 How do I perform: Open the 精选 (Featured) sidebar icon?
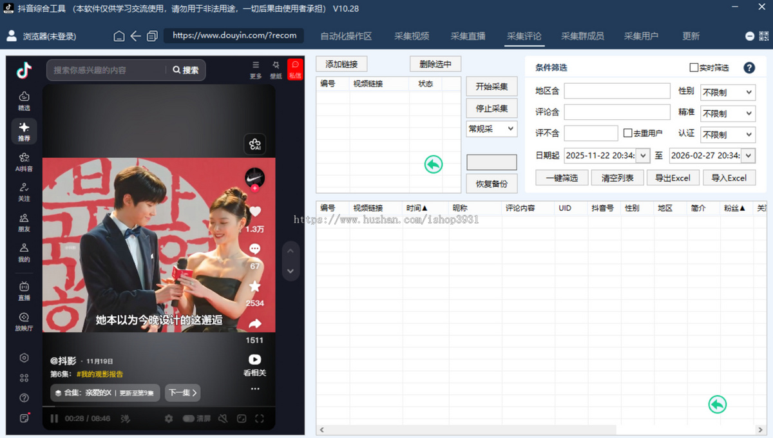[24, 100]
